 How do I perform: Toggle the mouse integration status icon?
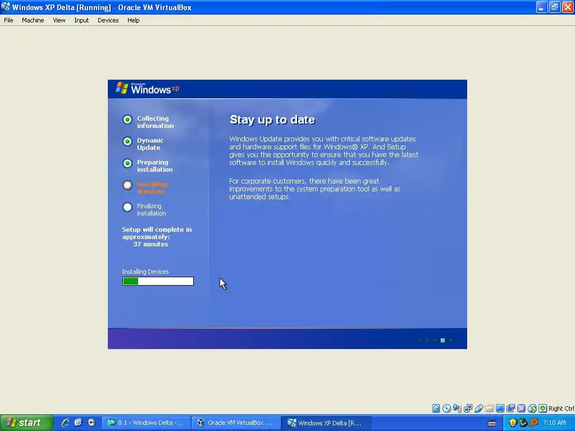[532, 409]
